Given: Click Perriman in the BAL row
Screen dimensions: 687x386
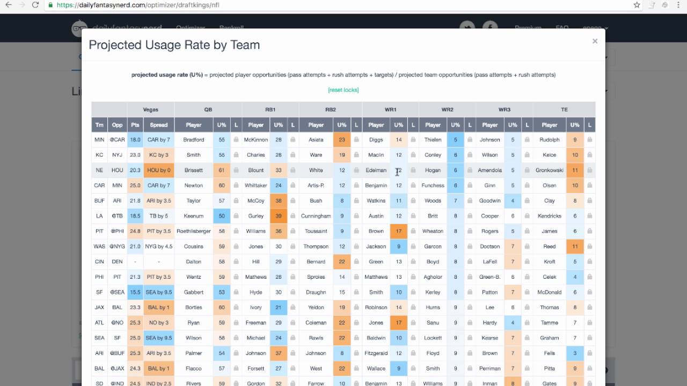Looking at the screenshot, I should [x=490, y=369].
